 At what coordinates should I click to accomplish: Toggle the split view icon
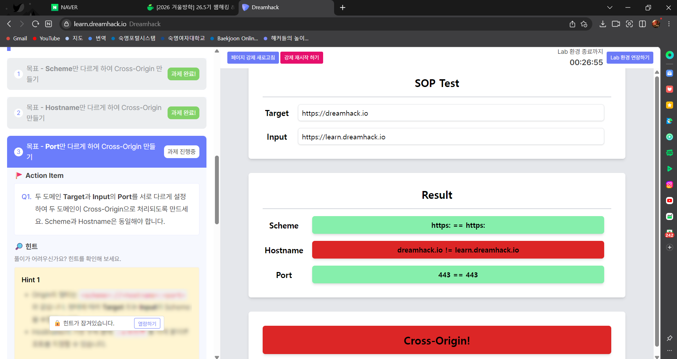[642, 24]
